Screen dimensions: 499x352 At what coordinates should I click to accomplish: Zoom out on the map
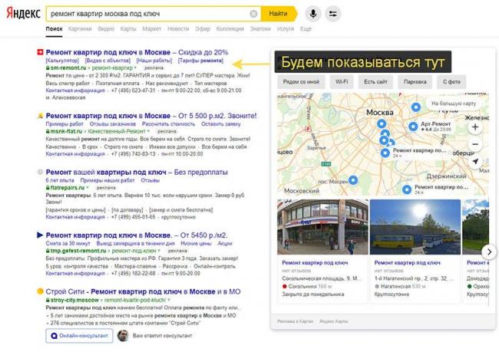(475, 144)
